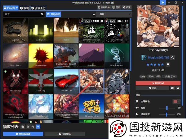Viewport: 186px width, 139px height.
Task: Switch to the 发现 tab
Action: (24, 8)
